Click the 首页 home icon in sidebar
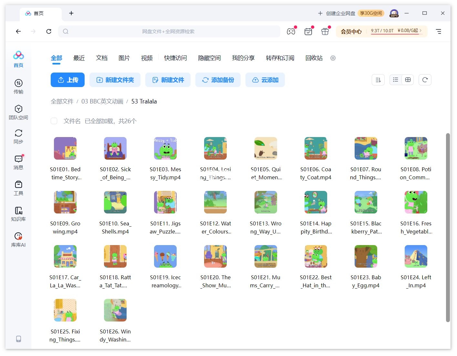 point(18,59)
